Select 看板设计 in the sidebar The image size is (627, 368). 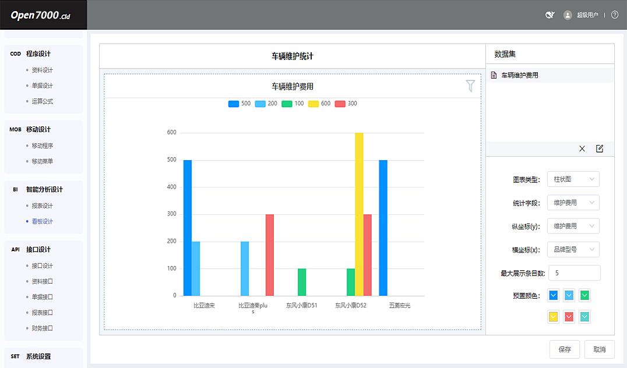coord(43,221)
